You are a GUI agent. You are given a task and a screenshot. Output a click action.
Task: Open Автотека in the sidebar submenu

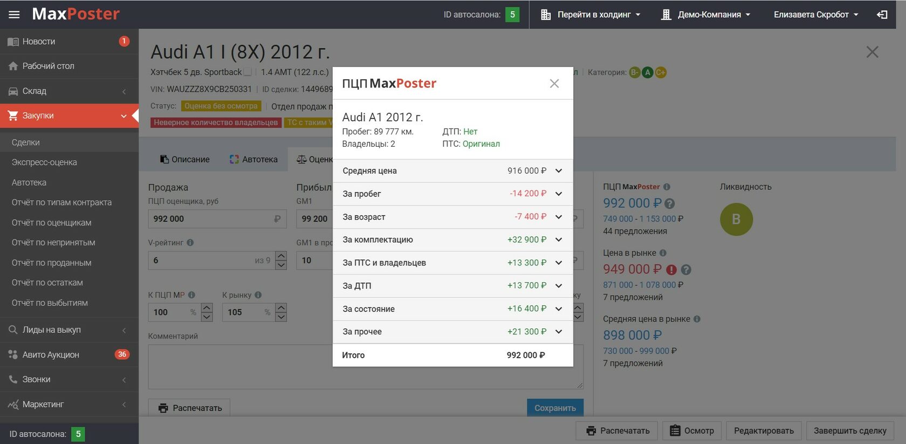pos(29,182)
